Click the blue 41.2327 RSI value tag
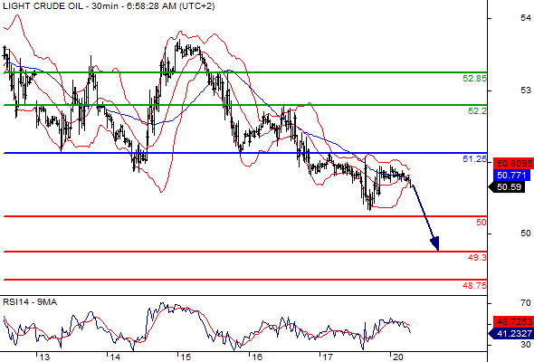This screenshot has height=362, width=534. [511, 333]
